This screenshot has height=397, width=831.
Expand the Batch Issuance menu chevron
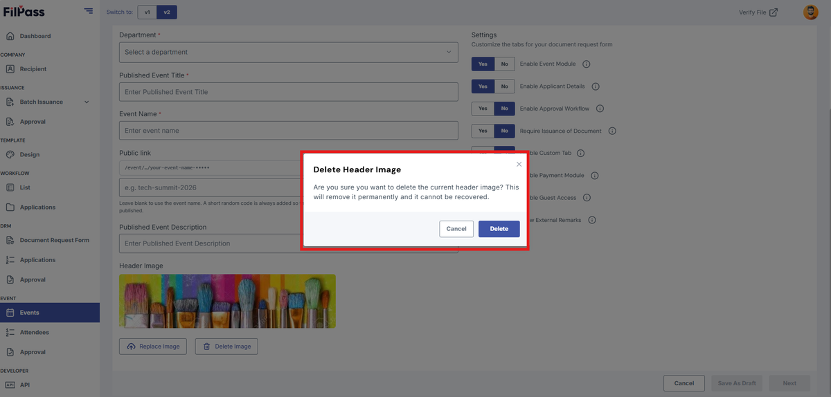click(x=87, y=102)
